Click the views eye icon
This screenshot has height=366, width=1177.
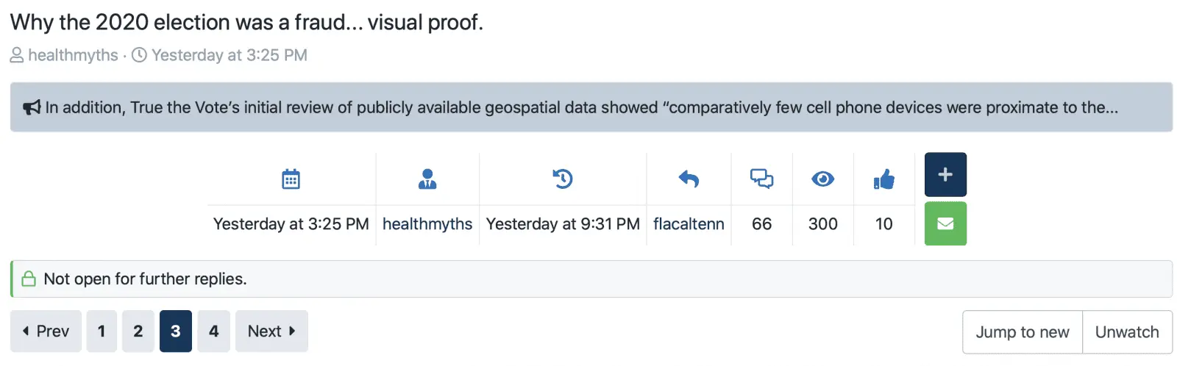click(822, 179)
